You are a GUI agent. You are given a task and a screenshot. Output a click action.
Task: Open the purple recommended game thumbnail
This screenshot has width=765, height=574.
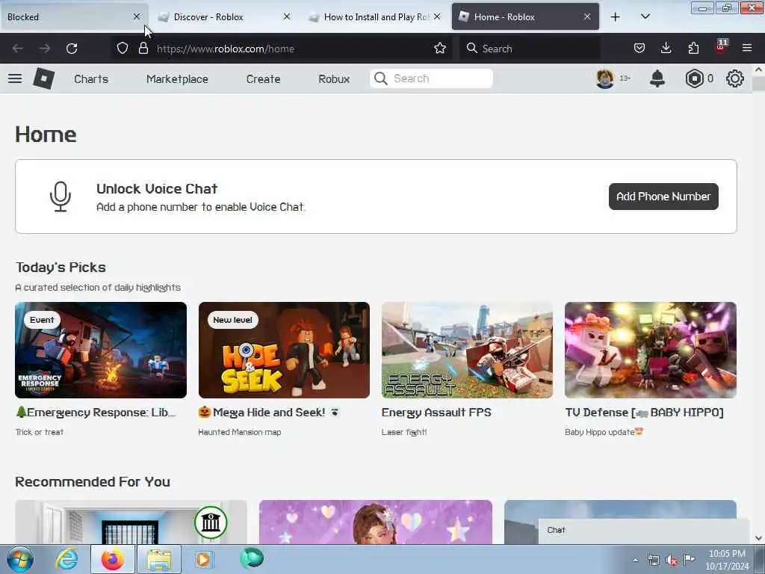click(x=376, y=522)
